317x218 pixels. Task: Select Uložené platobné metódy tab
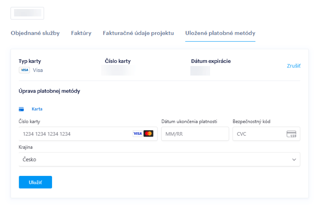(x=220, y=33)
